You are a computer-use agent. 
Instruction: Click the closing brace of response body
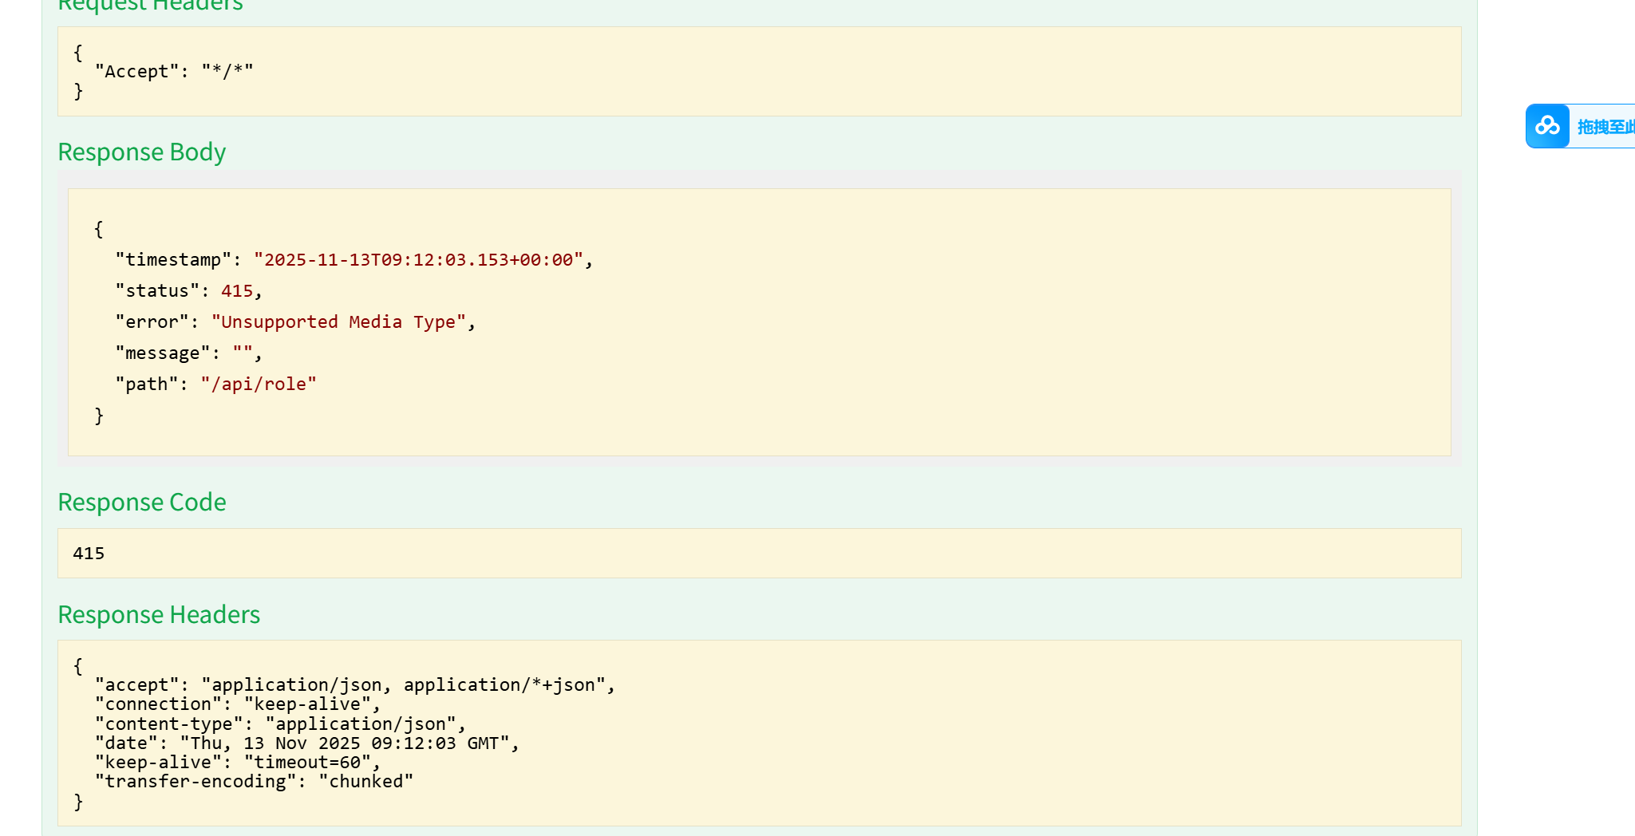tap(99, 416)
